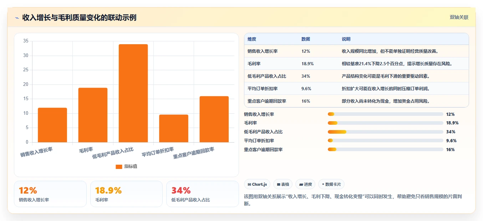Click the 表格 tag chip
This screenshot has width=483, height=221.
coord(283,184)
